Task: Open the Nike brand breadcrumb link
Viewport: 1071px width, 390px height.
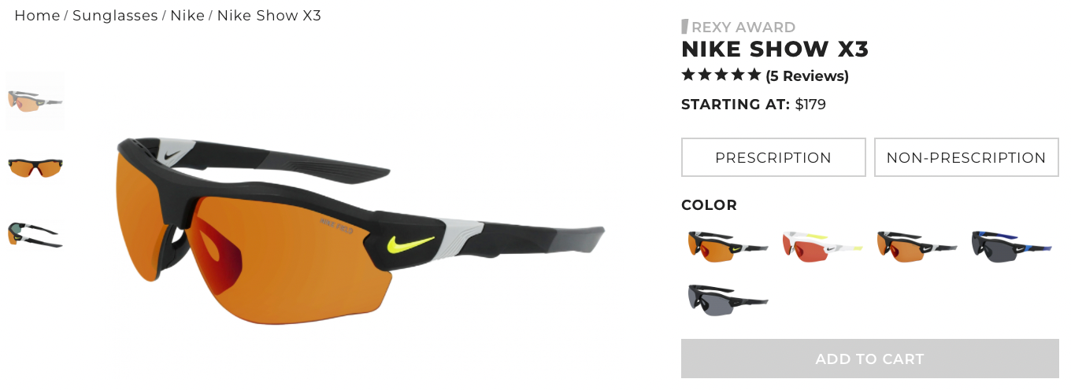Action: pos(187,16)
